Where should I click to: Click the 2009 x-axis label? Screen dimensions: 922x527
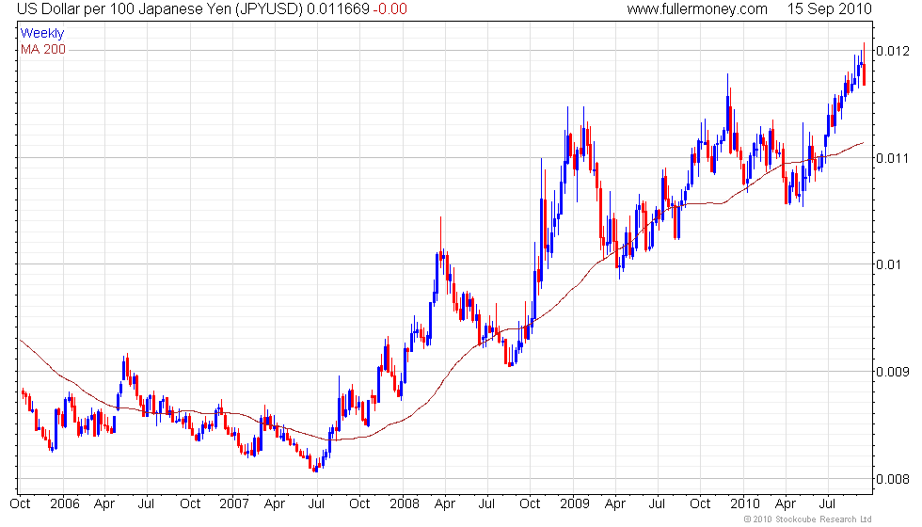coord(575,504)
